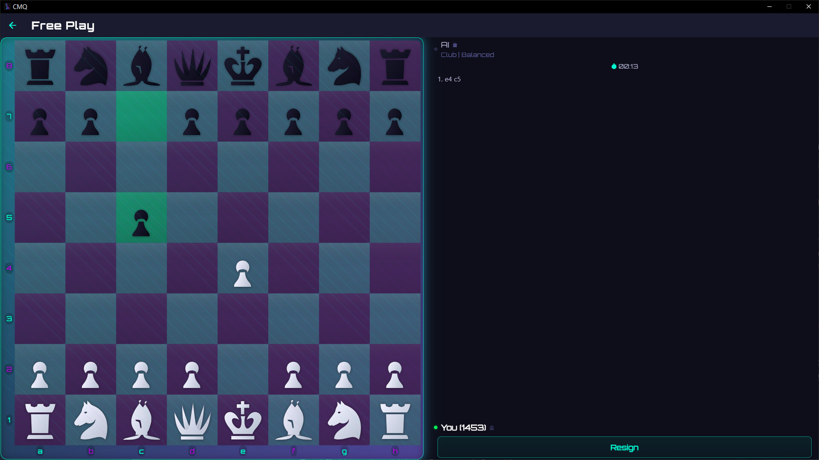Click the 1. e4 c5 move entry
Image resolution: width=819 pixels, height=460 pixels.
(449, 79)
